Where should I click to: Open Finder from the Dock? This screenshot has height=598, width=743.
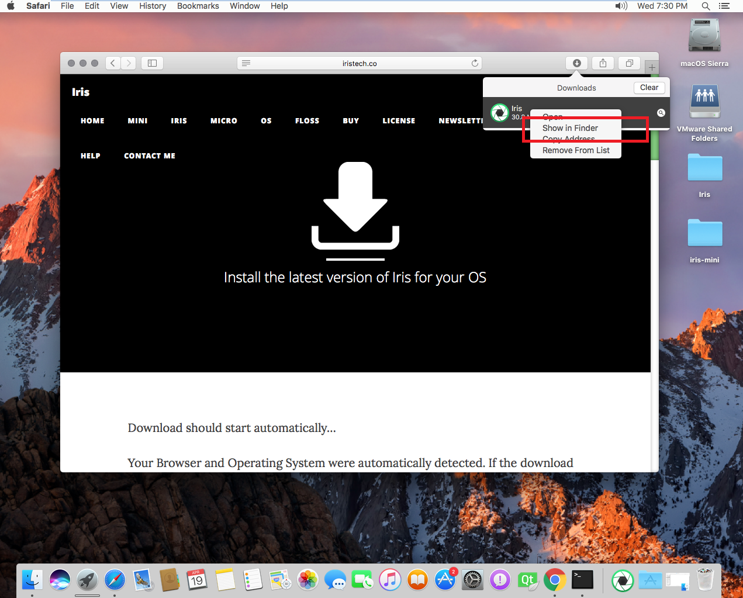point(32,580)
